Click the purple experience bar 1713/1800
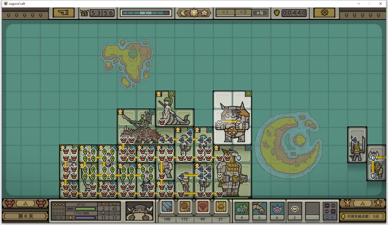The image size is (388, 225). coord(85,218)
